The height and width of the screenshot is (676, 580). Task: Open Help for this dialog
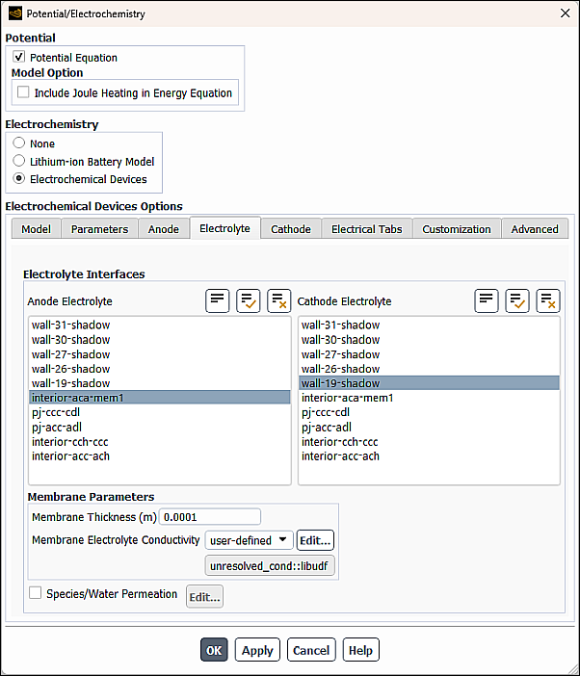click(x=360, y=650)
